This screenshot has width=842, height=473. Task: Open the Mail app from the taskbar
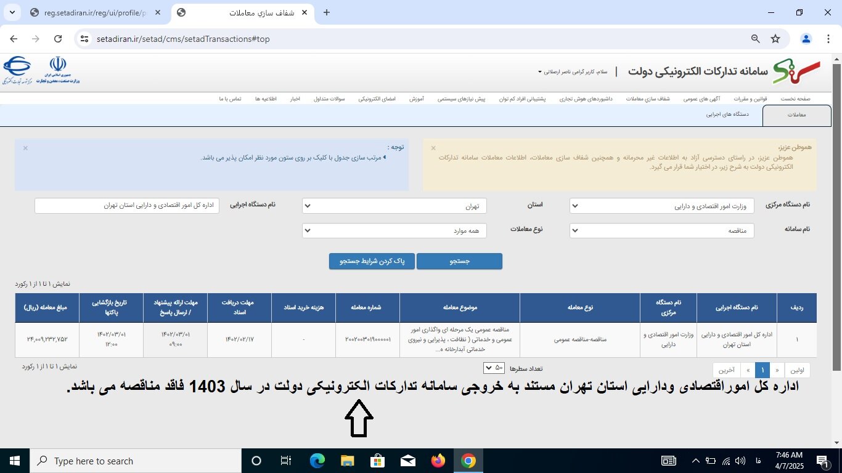(x=407, y=461)
